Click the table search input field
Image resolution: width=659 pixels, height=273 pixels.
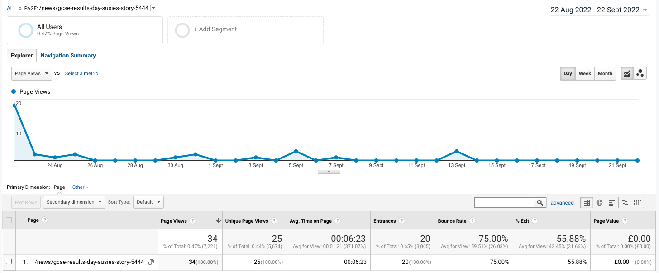coord(504,202)
